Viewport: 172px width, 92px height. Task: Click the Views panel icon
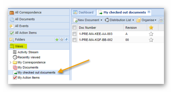[12, 47]
